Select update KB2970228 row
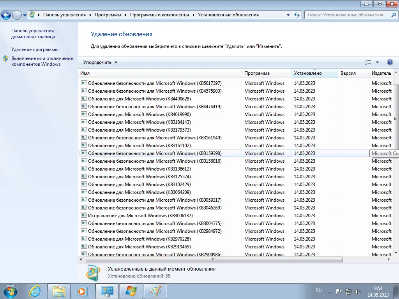Screen dimensions: 399x299 pos(236,239)
